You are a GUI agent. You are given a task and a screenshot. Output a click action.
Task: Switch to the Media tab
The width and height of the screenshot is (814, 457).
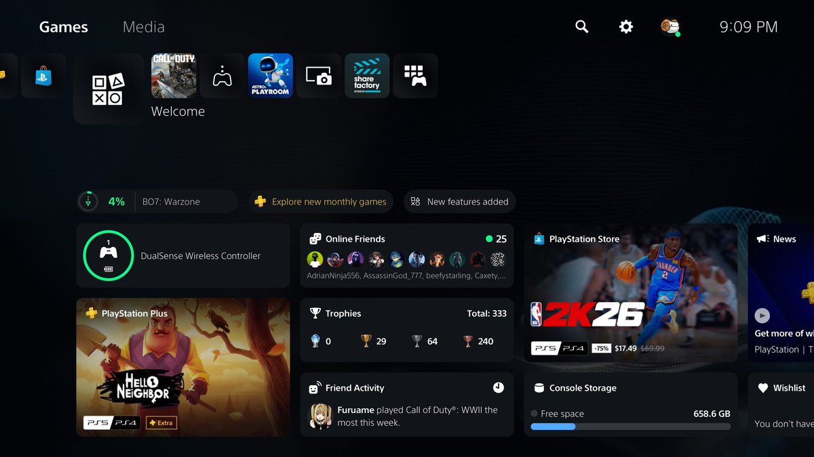(144, 27)
